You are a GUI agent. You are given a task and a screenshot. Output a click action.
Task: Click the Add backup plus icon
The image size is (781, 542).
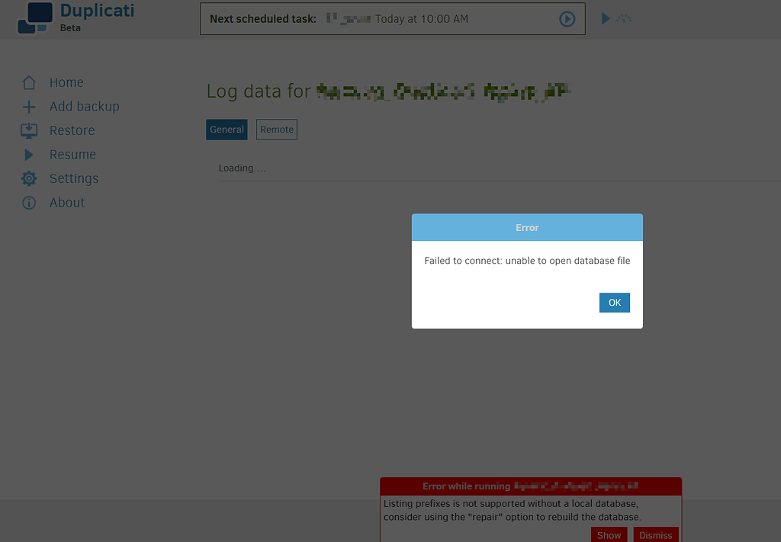point(29,106)
